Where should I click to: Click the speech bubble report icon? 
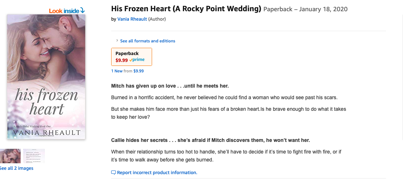113,173
